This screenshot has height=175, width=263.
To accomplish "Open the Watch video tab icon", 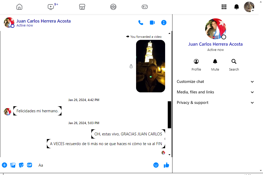I will [x=51, y=7].
